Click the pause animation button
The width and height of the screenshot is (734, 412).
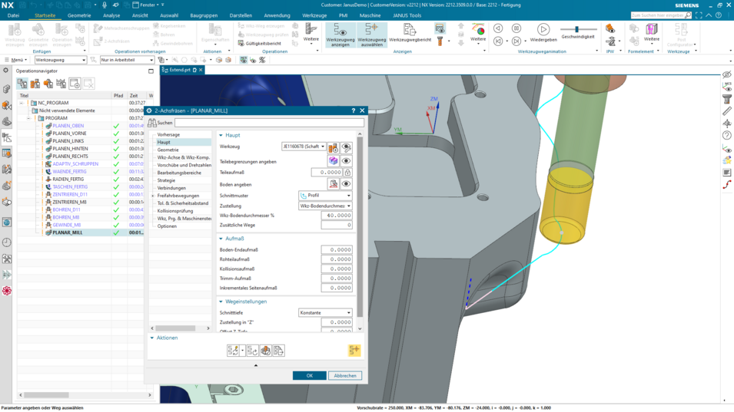(x=516, y=28)
